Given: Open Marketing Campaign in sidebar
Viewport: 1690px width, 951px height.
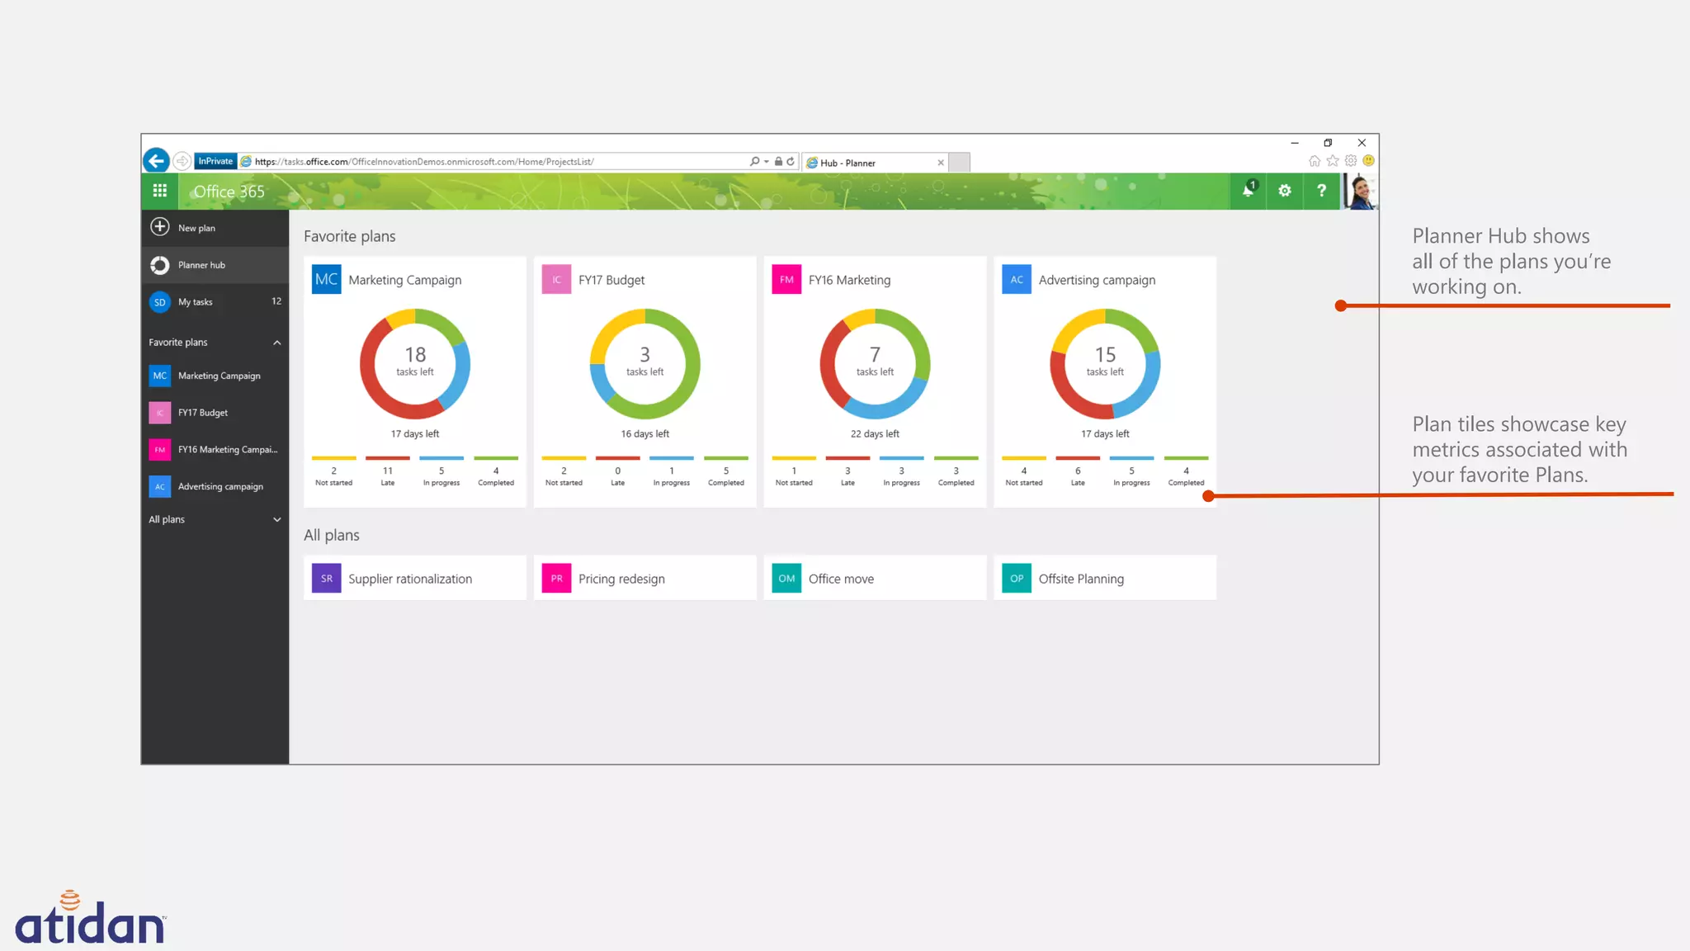Looking at the screenshot, I should [215, 376].
